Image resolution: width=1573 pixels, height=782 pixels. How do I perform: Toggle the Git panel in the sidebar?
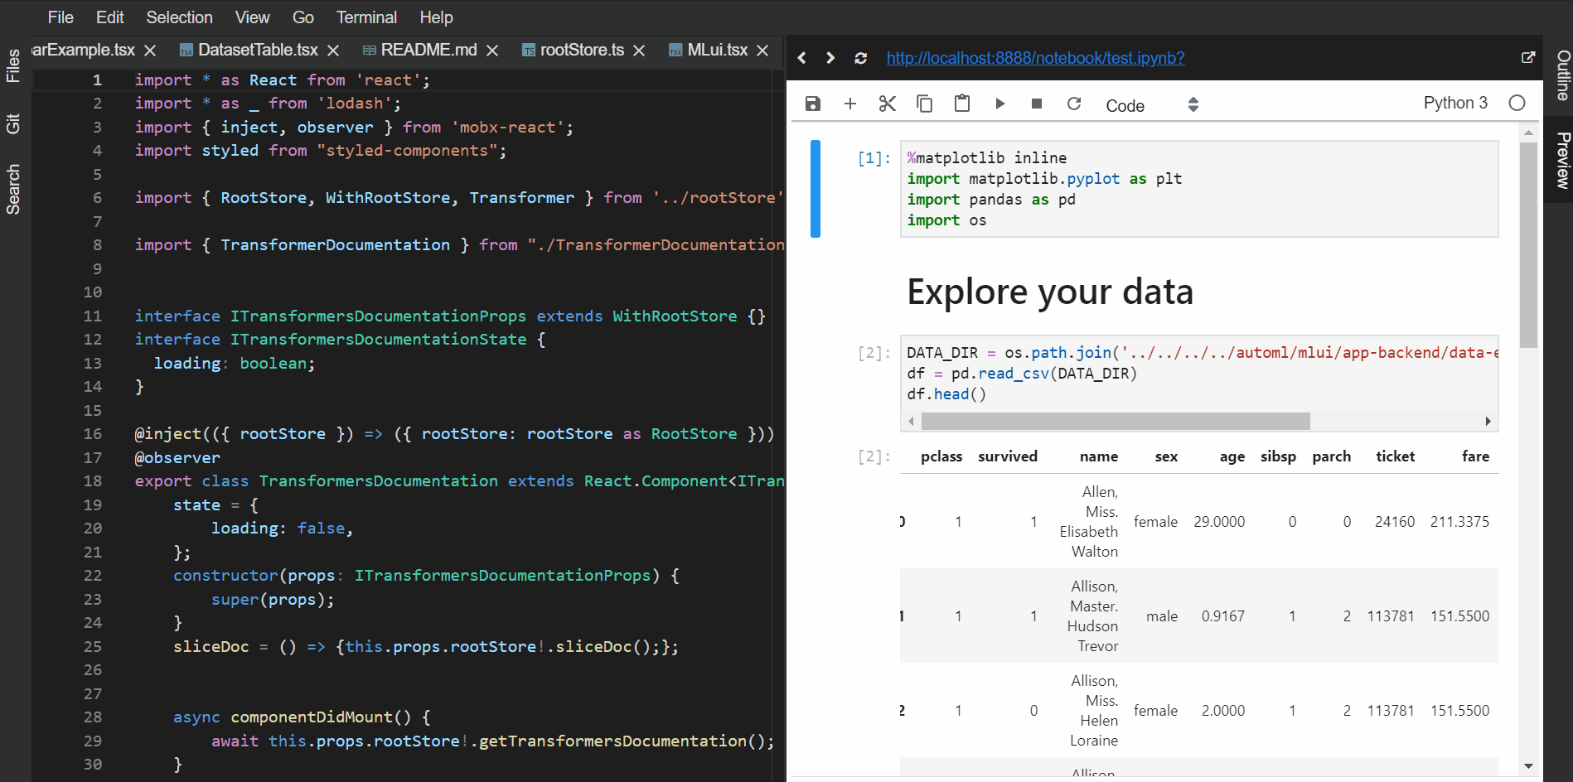coord(13,123)
